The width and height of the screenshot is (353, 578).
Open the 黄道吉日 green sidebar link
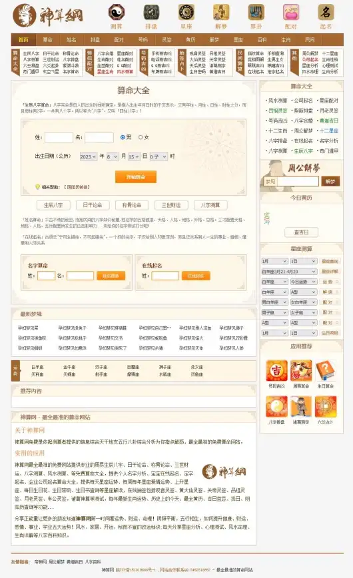point(328,121)
